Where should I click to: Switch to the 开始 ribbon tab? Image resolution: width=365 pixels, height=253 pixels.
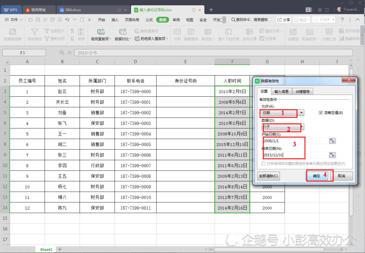pos(101,20)
